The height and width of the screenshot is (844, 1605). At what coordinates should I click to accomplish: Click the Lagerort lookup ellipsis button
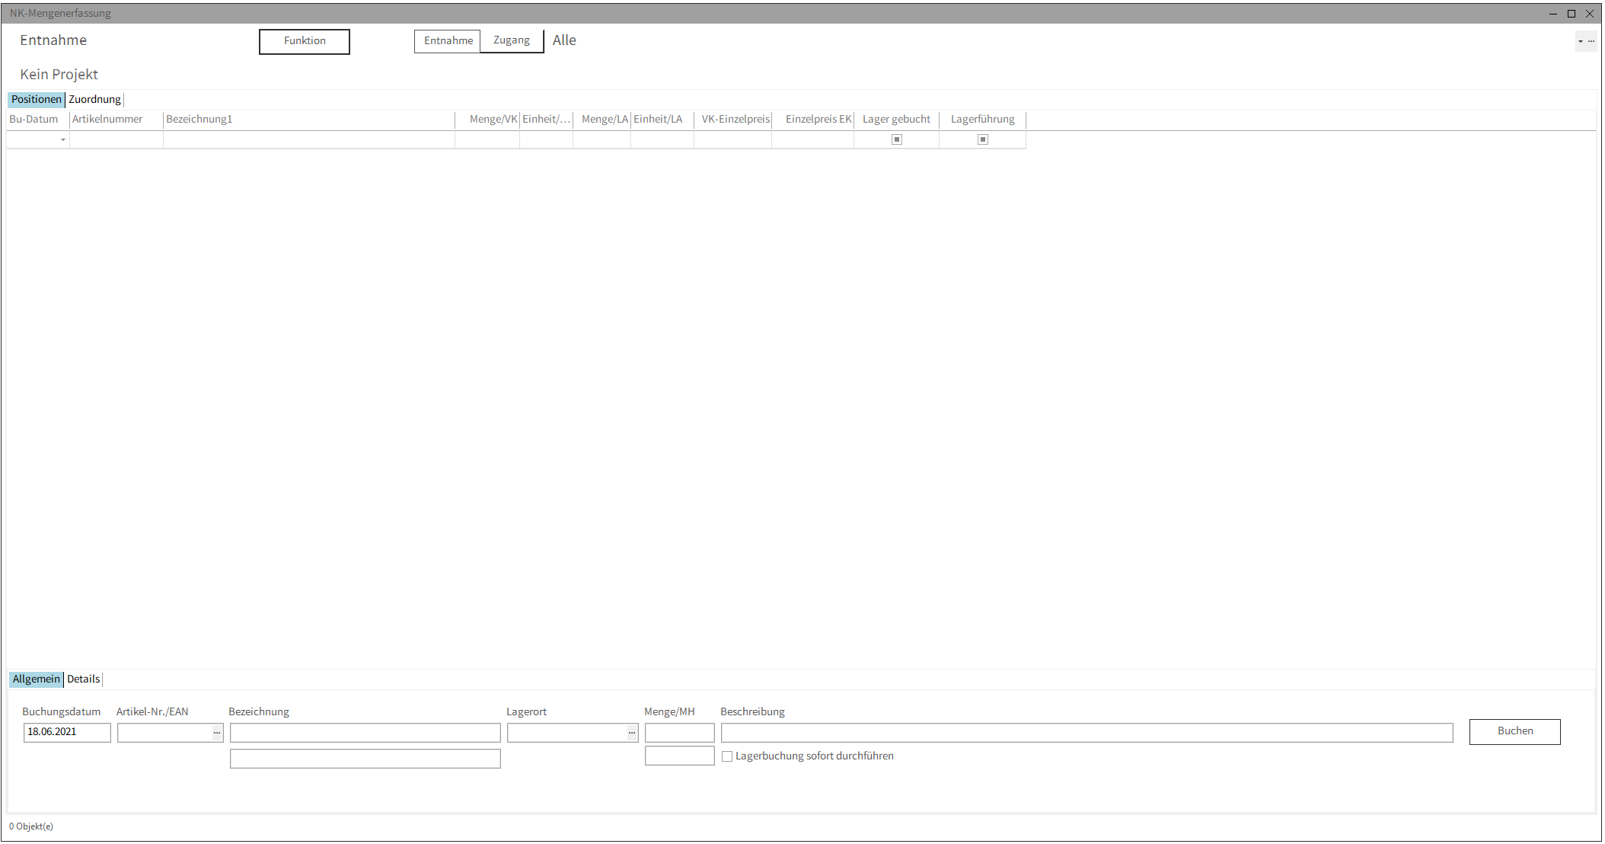(632, 733)
